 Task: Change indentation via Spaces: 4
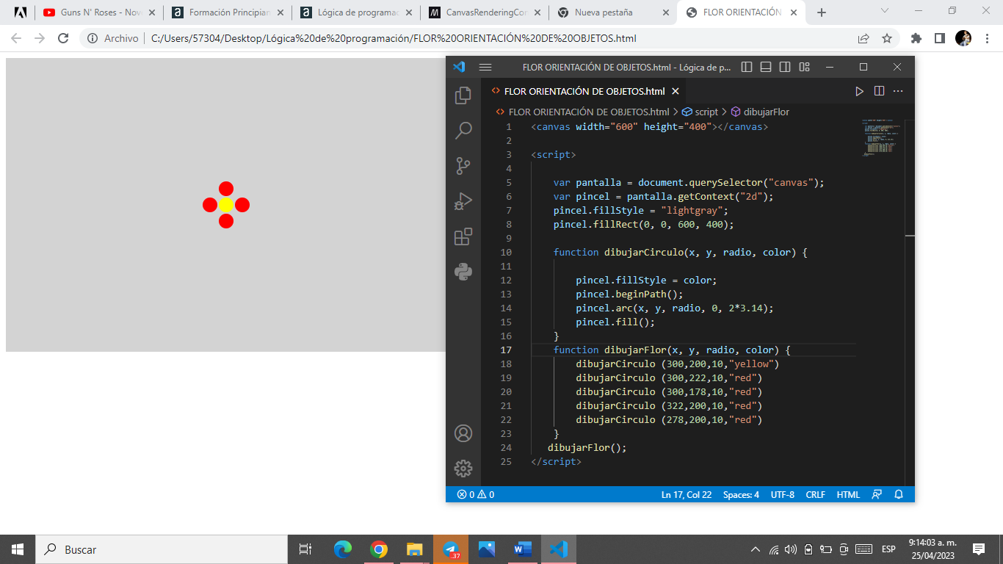[741, 494]
